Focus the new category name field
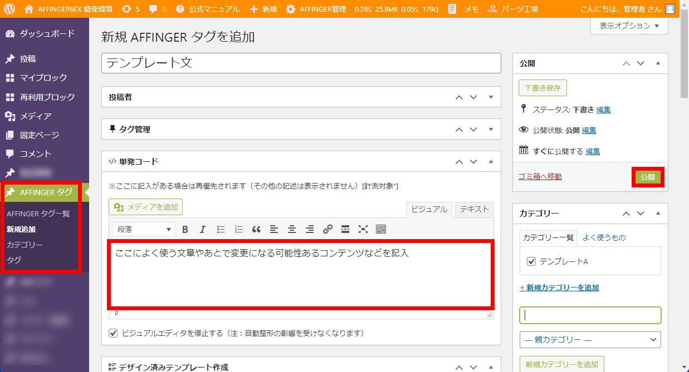 [x=590, y=315]
